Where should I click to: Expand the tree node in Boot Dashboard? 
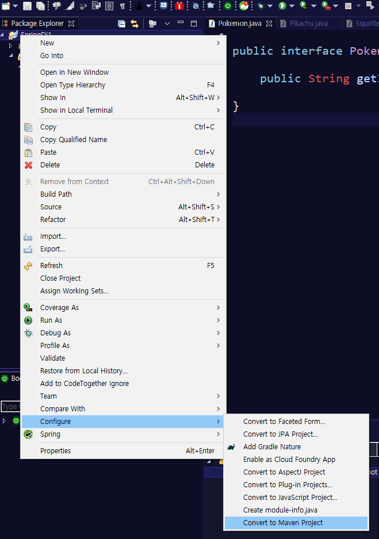click(x=4, y=421)
